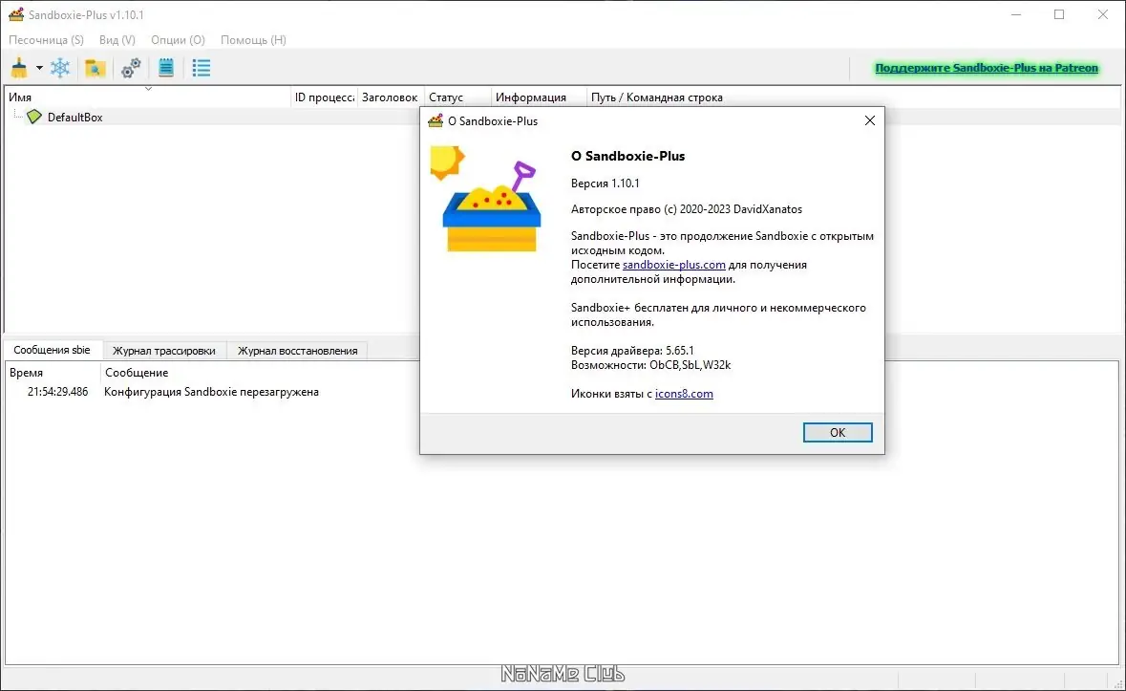This screenshot has width=1126, height=691.
Task: Click the Авторское право 2020-2023 DavidXanatos line
Action: [687, 209]
